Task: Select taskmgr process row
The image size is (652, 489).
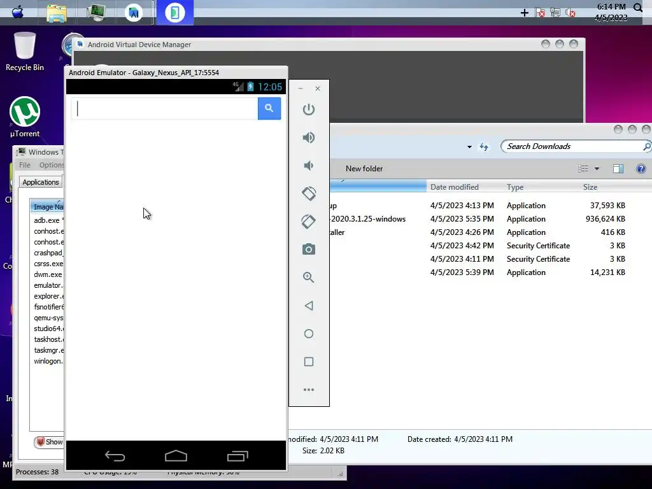Action: (x=48, y=350)
